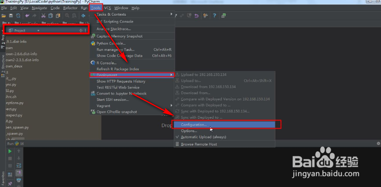Viewport: 381px width, 187px height.
Task: Select Browse Remote Host
Action: (x=225, y=144)
